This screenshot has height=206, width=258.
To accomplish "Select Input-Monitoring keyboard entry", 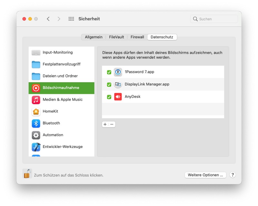I will 57,53.
